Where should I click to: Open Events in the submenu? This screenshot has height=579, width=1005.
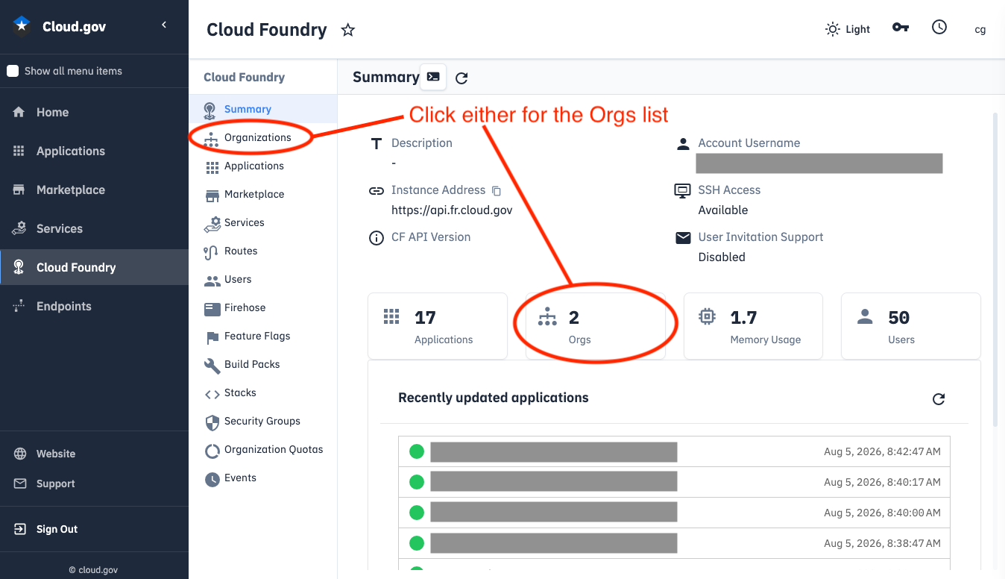(263, 478)
